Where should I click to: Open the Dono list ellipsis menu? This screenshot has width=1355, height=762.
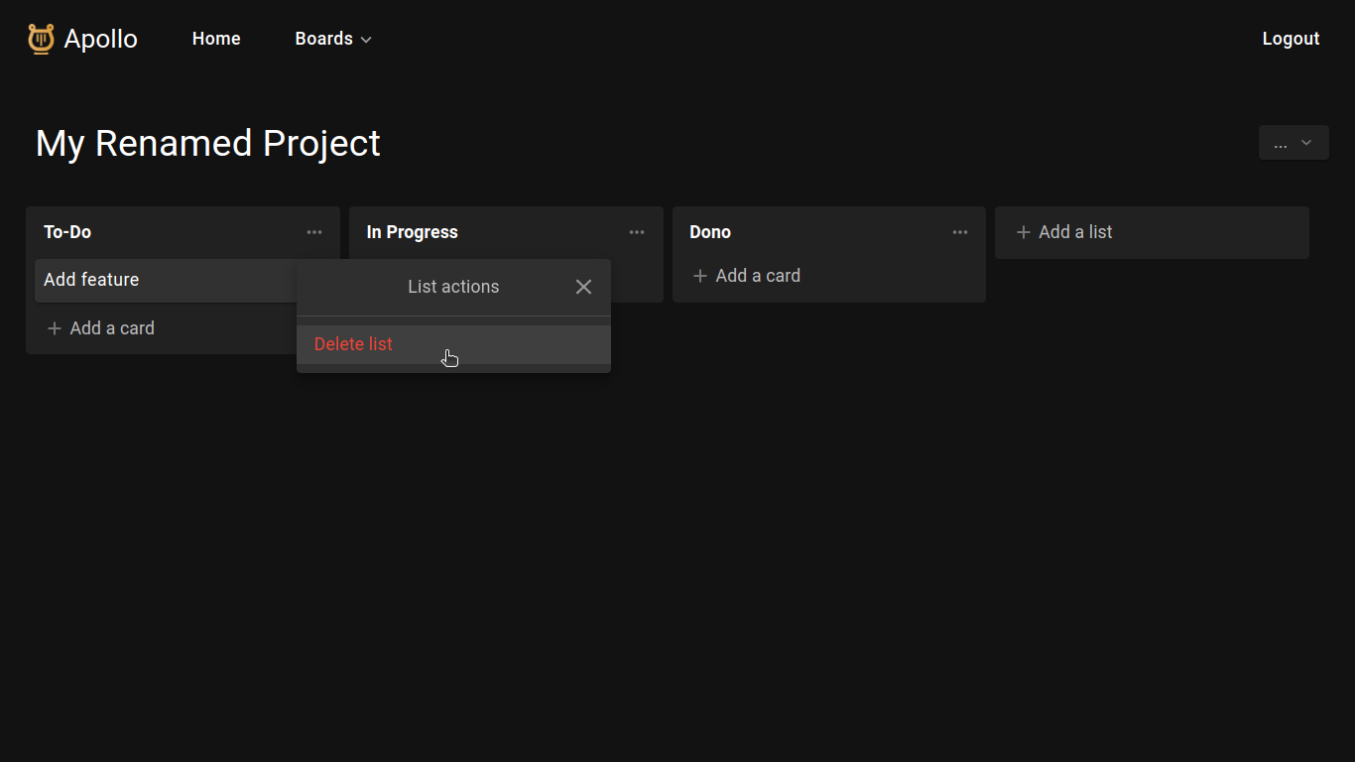[960, 232]
